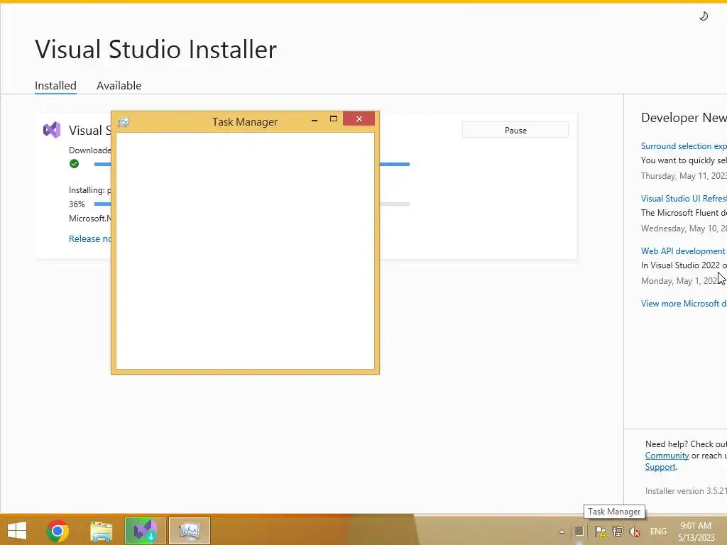Maximize the Task Manager window
Image resolution: width=727 pixels, height=545 pixels.
(x=334, y=119)
